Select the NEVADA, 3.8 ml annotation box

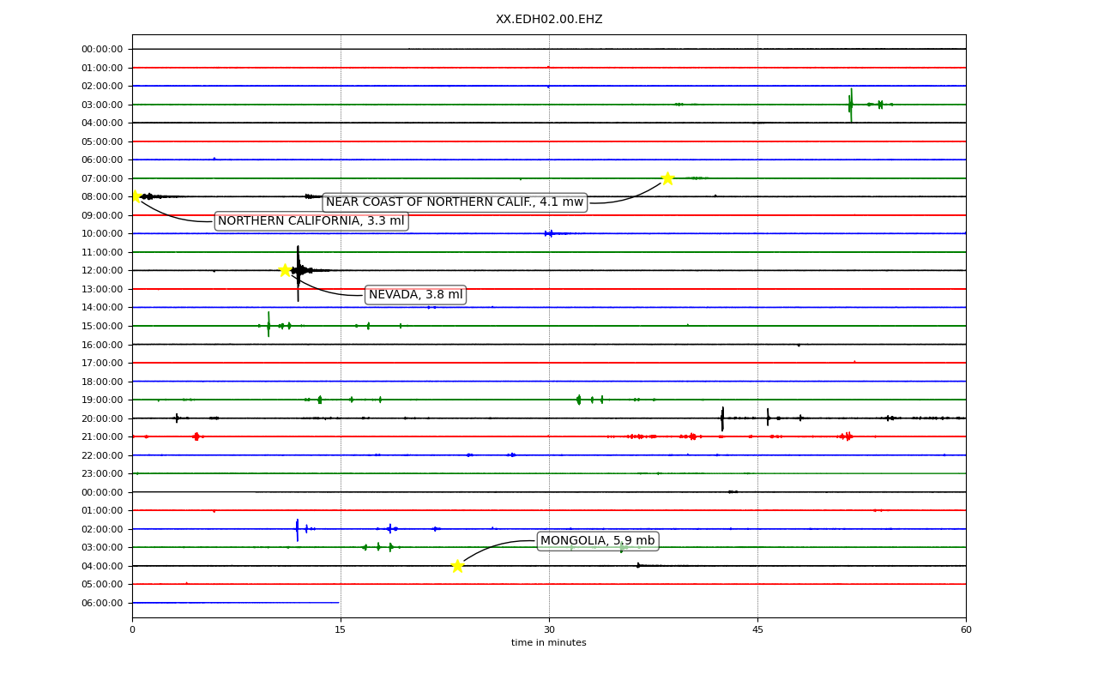pos(416,295)
